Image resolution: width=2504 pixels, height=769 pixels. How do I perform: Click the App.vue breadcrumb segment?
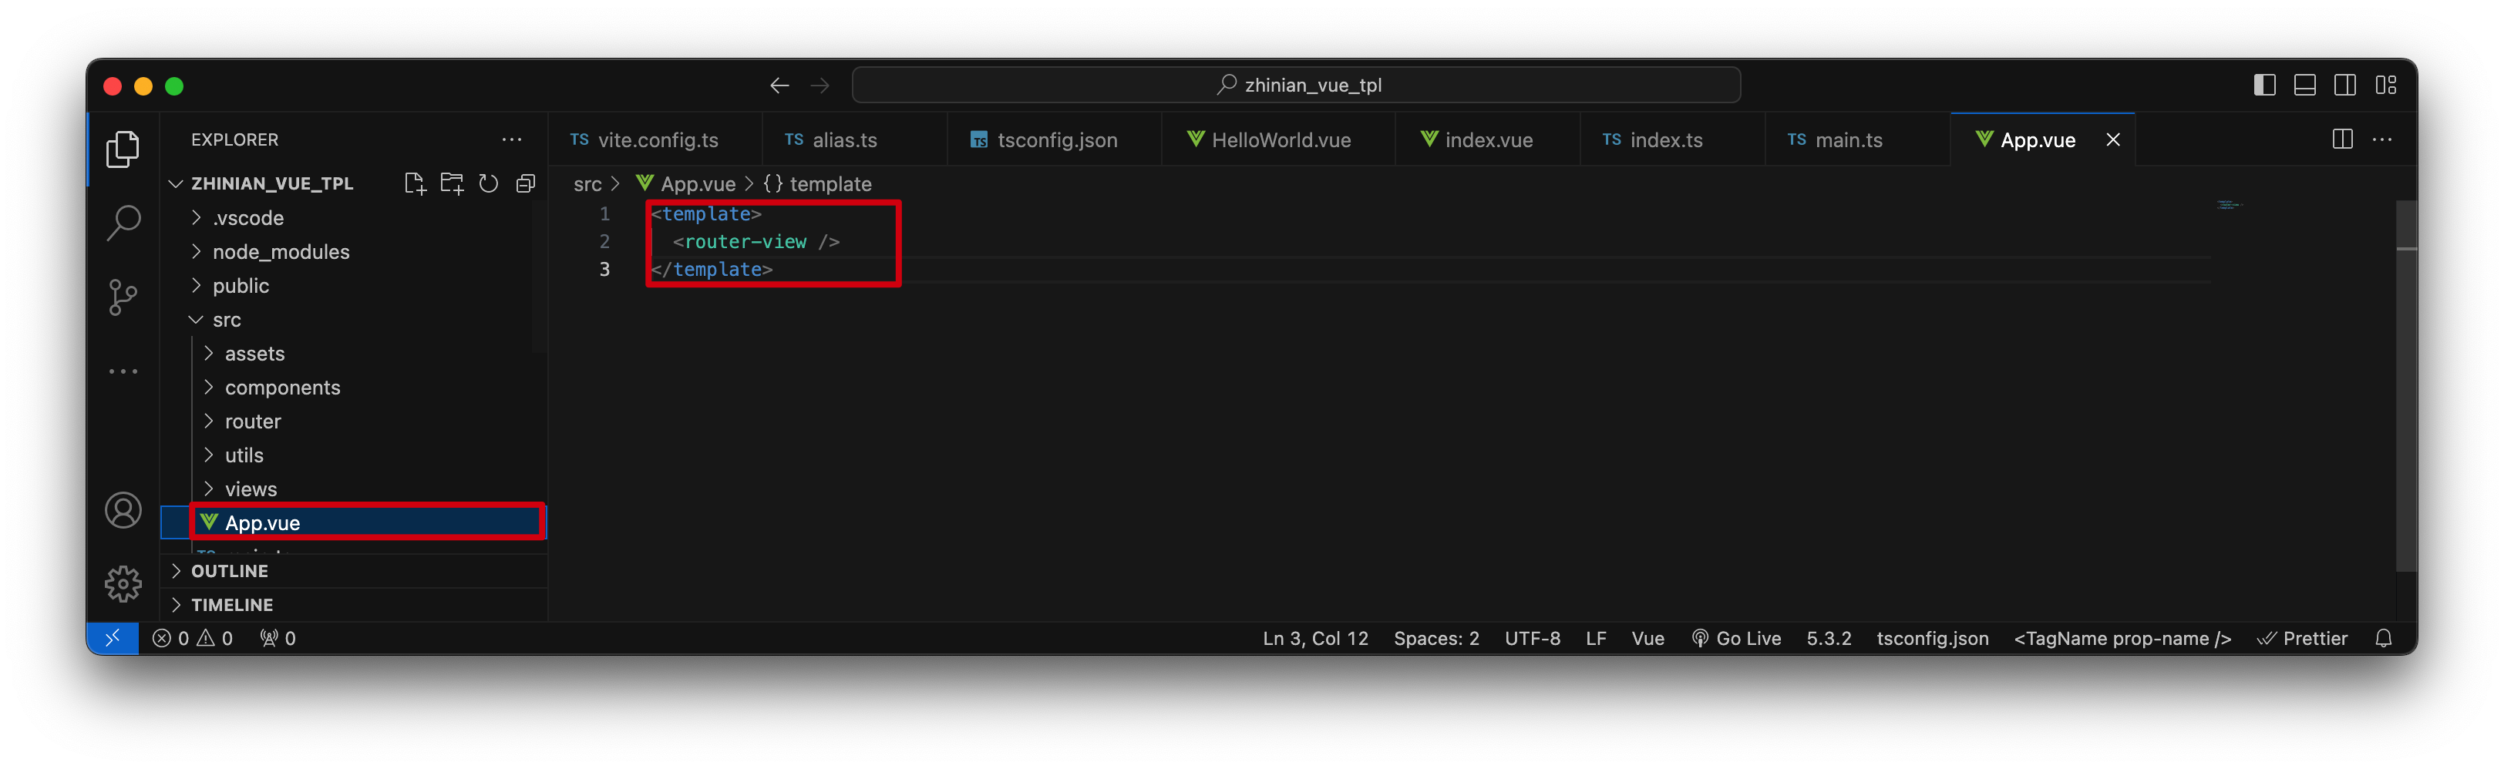coord(686,183)
